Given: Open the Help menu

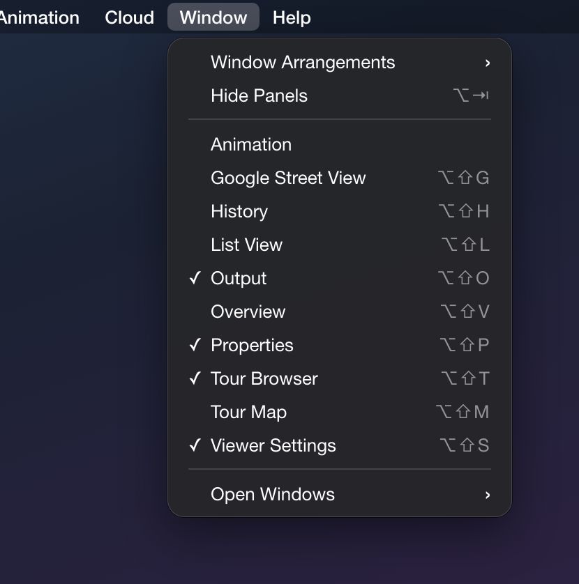Looking at the screenshot, I should pos(292,17).
